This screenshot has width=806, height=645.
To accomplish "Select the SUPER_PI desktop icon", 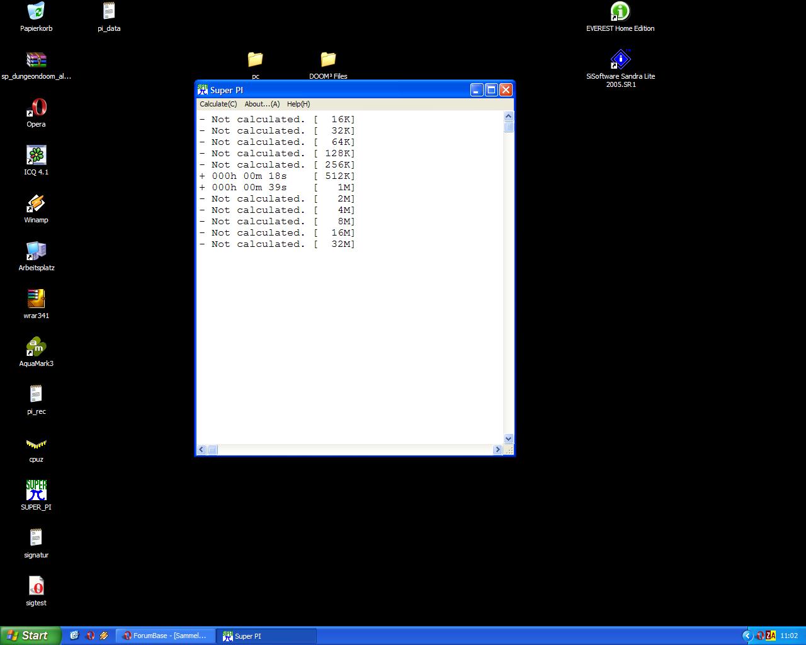I will [36, 491].
